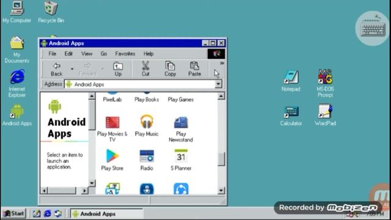
Task: Select the Play Music app icon
Action: (x=147, y=122)
